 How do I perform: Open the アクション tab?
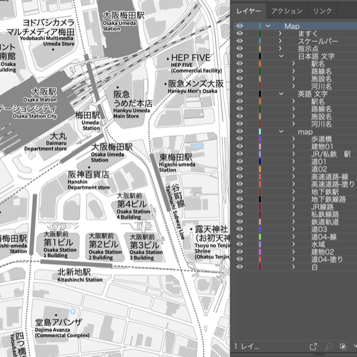[x=287, y=11]
